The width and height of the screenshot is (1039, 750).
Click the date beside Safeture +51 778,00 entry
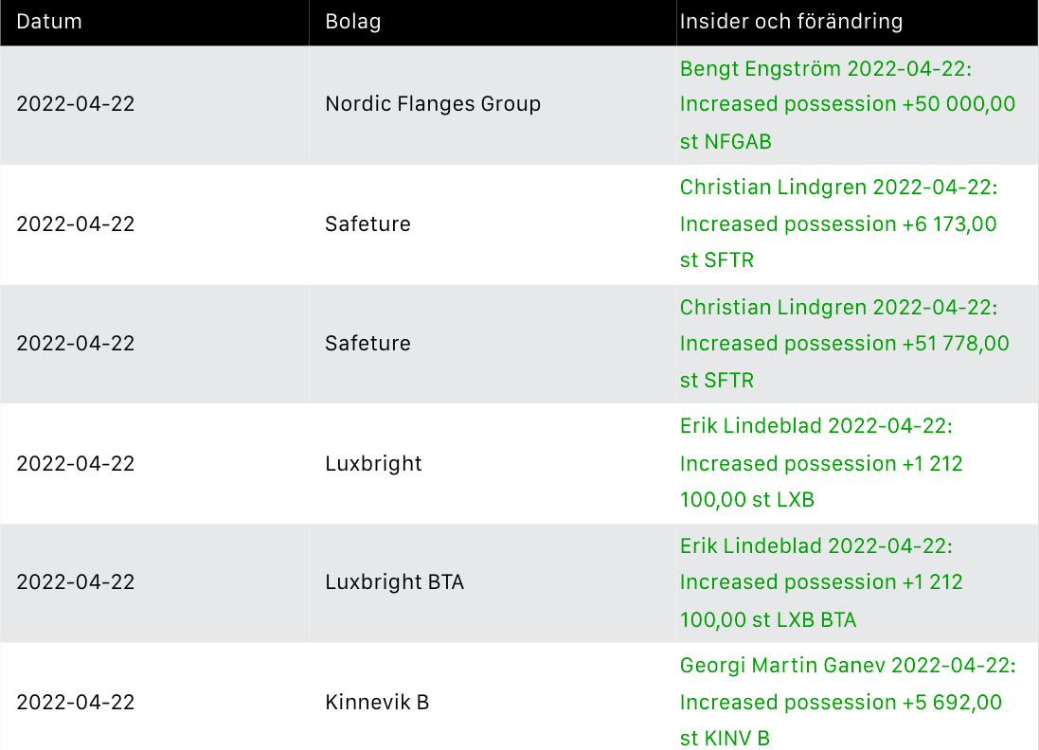(x=76, y=344)
